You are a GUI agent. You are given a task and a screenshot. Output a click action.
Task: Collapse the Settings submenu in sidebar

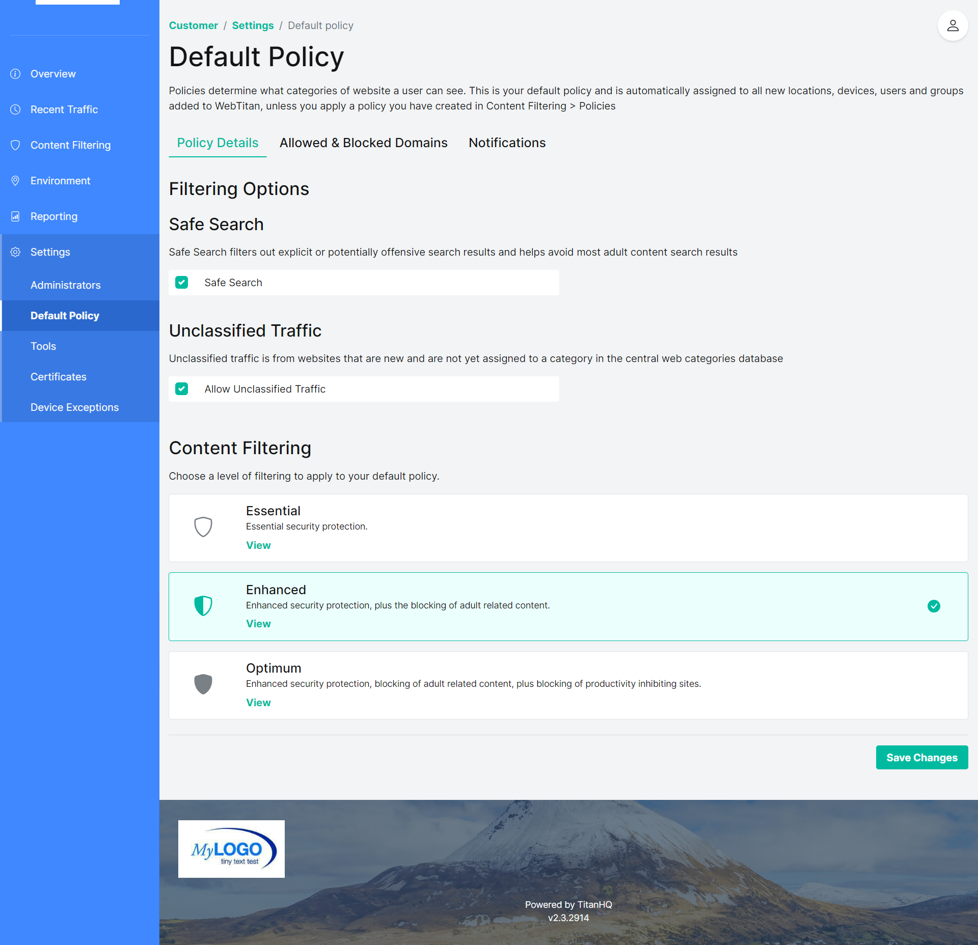[49, 252]
